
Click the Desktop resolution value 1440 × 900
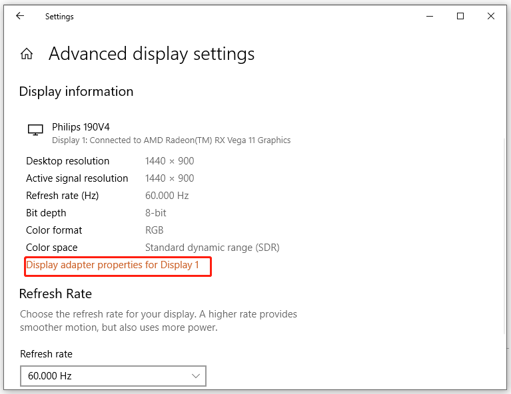click(x=169, y=161)
